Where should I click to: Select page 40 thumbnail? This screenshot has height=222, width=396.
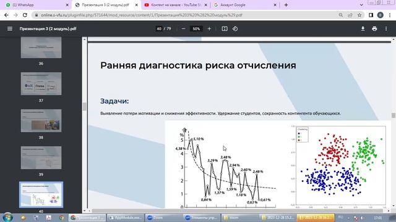pyautogui.click(x=41, y=195)
